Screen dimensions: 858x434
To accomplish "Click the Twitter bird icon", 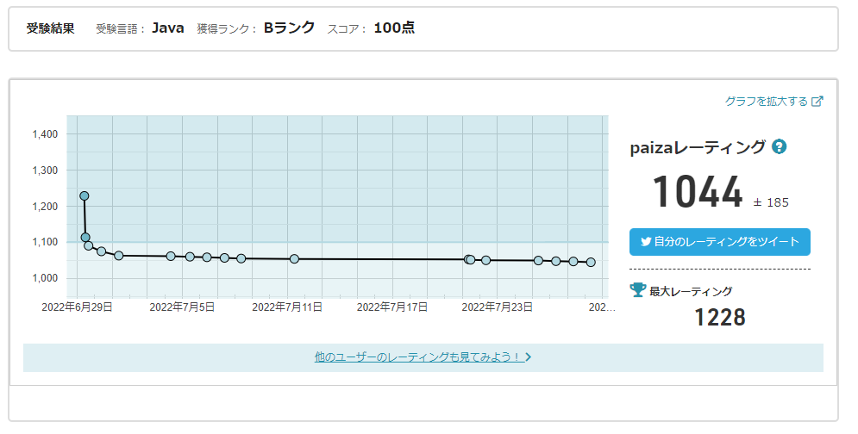I will 645,242.
